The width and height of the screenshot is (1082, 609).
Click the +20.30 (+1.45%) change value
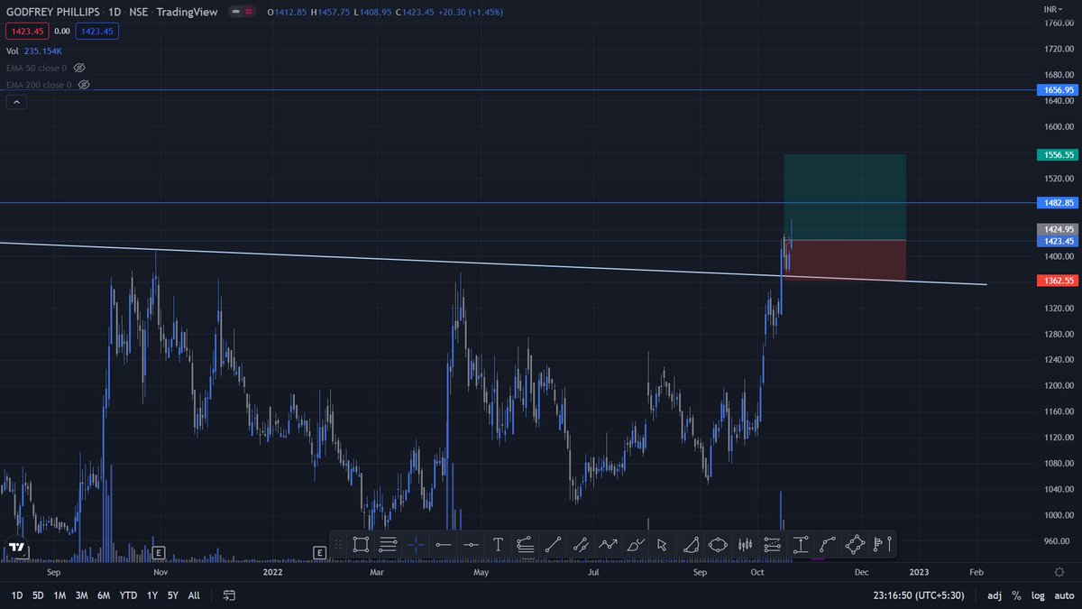[x=470, y=13]
